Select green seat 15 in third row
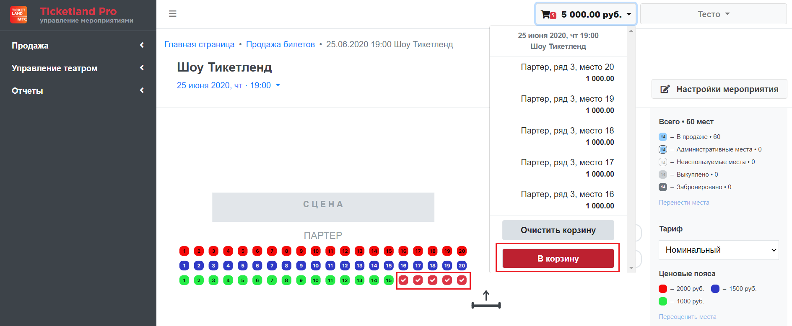The width and height of the screenshot is (792, 326). pos(389,280)
